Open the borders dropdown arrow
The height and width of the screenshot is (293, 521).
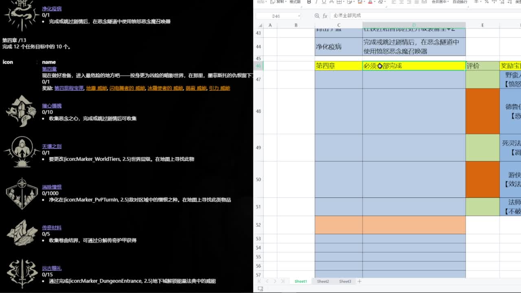tap(343, 2)
